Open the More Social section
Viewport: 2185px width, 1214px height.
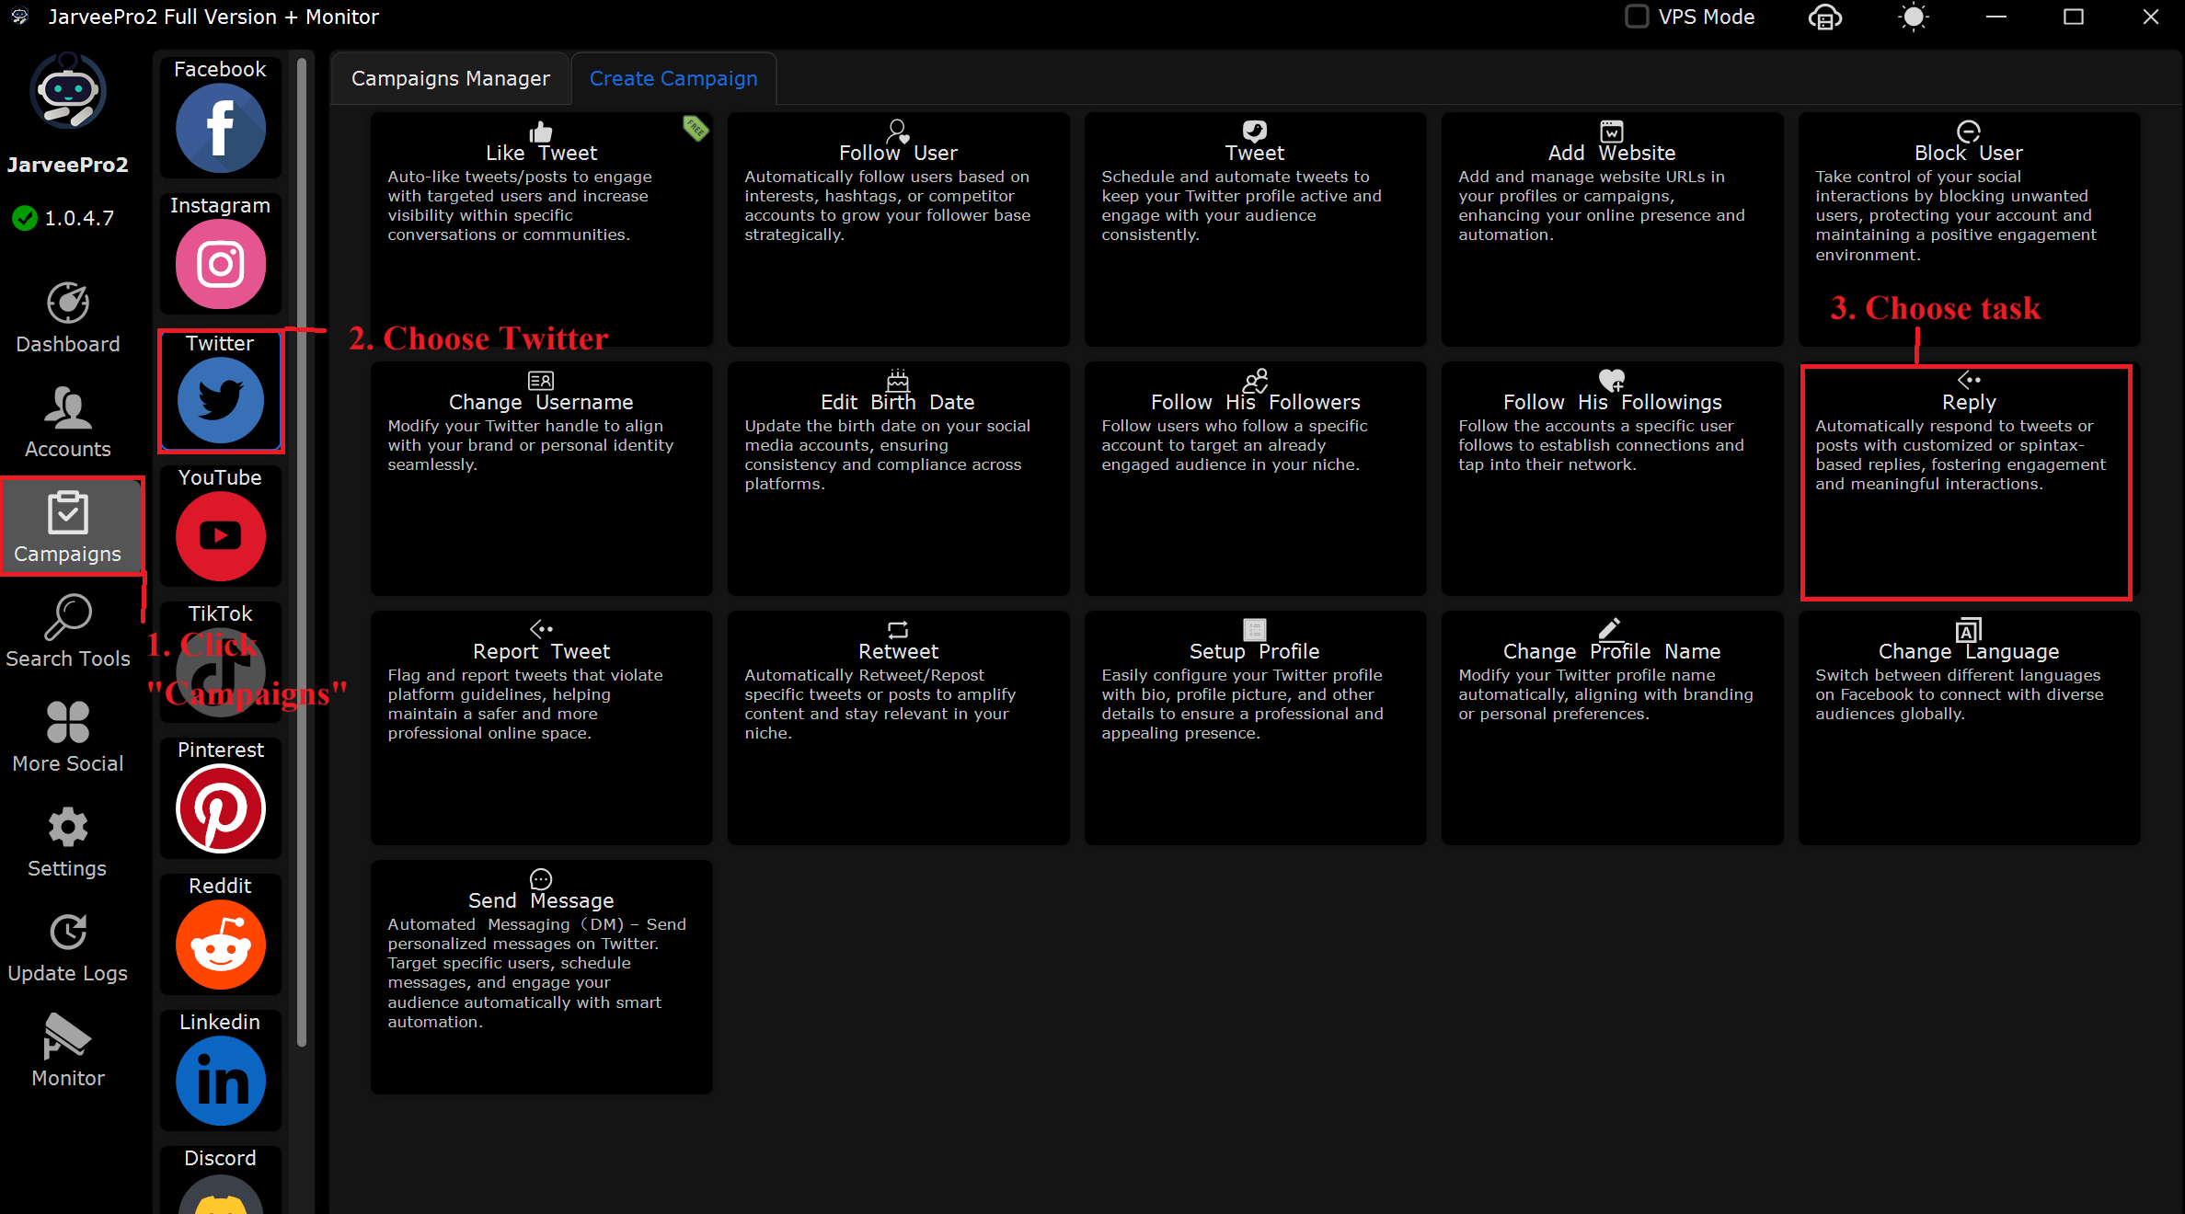click(x=68, y=737)
